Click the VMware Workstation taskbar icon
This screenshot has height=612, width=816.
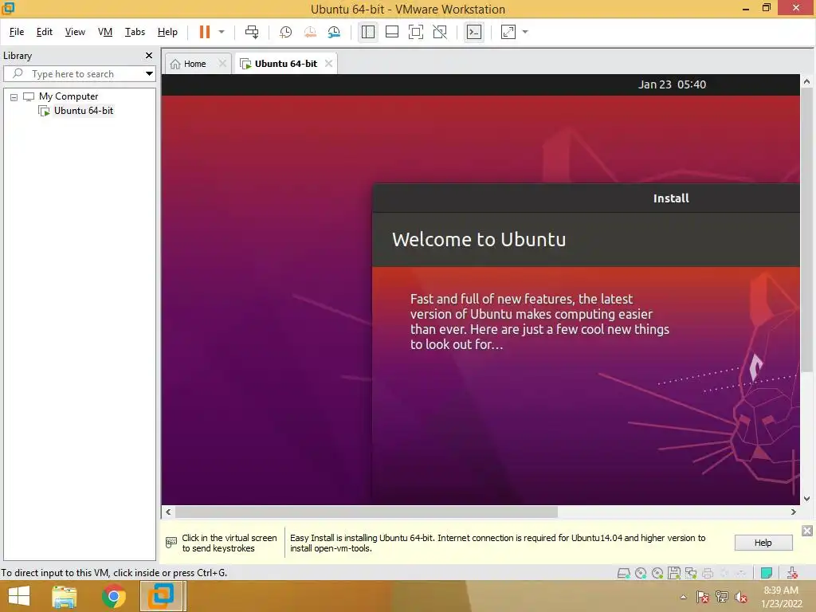point(161,596)
